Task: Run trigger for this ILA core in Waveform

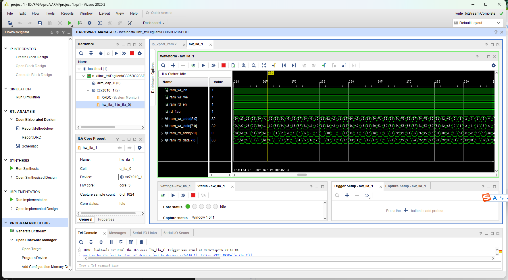Action: [x=203, y=65]
